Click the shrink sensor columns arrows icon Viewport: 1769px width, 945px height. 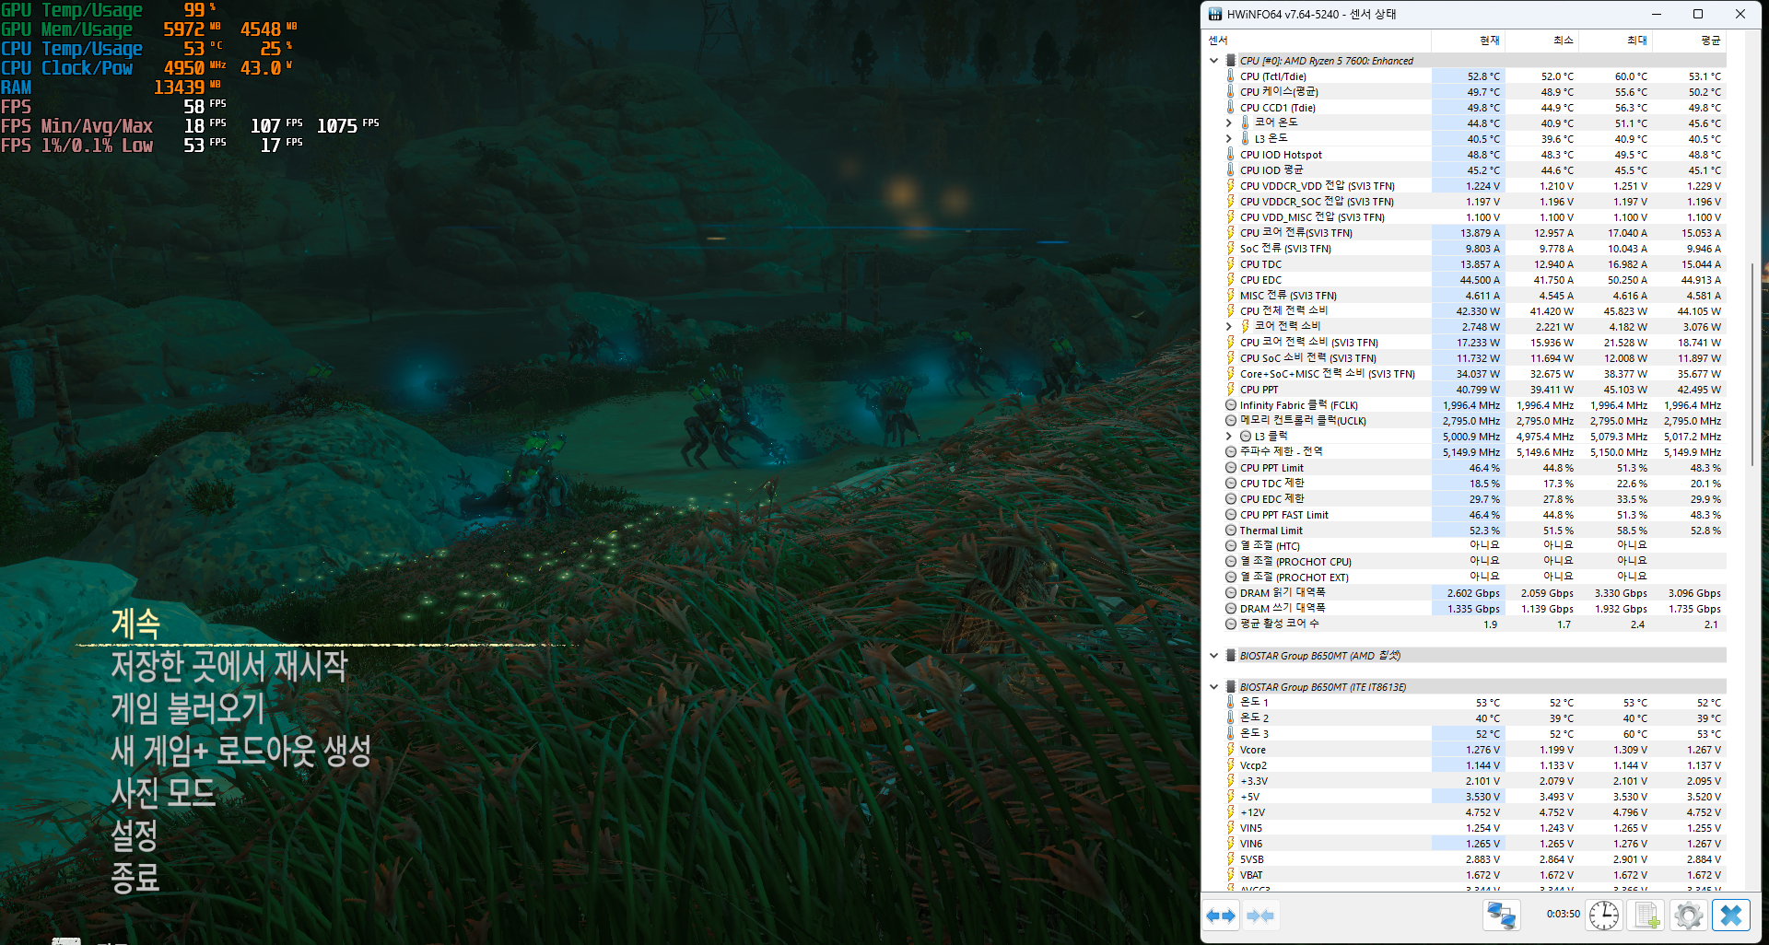[1260, 916]
